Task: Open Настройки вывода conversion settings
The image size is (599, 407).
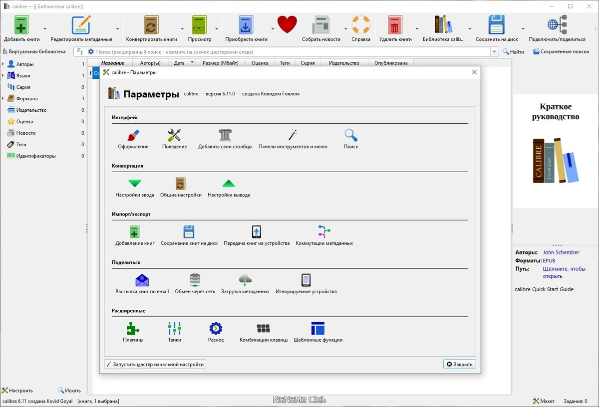Action: [x=229, y=188]
